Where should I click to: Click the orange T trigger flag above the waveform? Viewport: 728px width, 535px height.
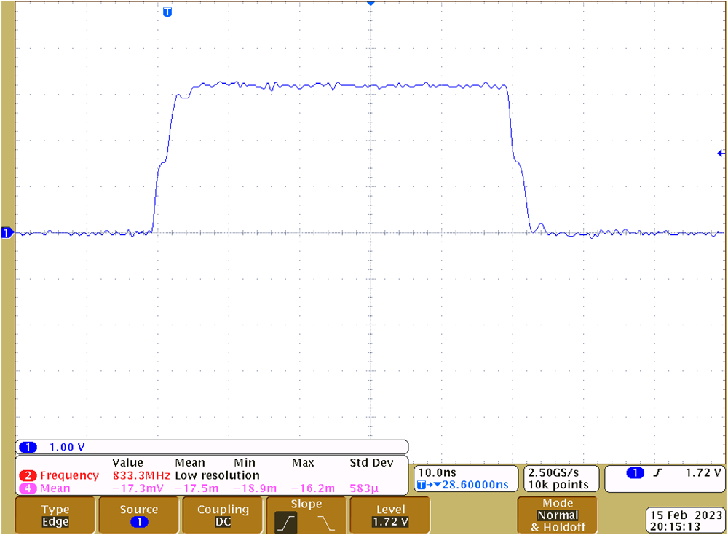167,12
